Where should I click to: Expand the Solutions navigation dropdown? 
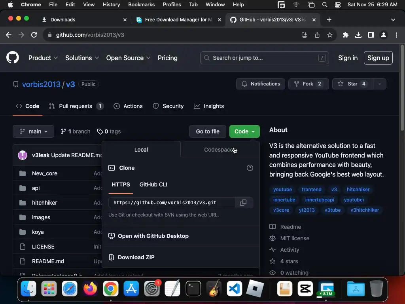82,58
